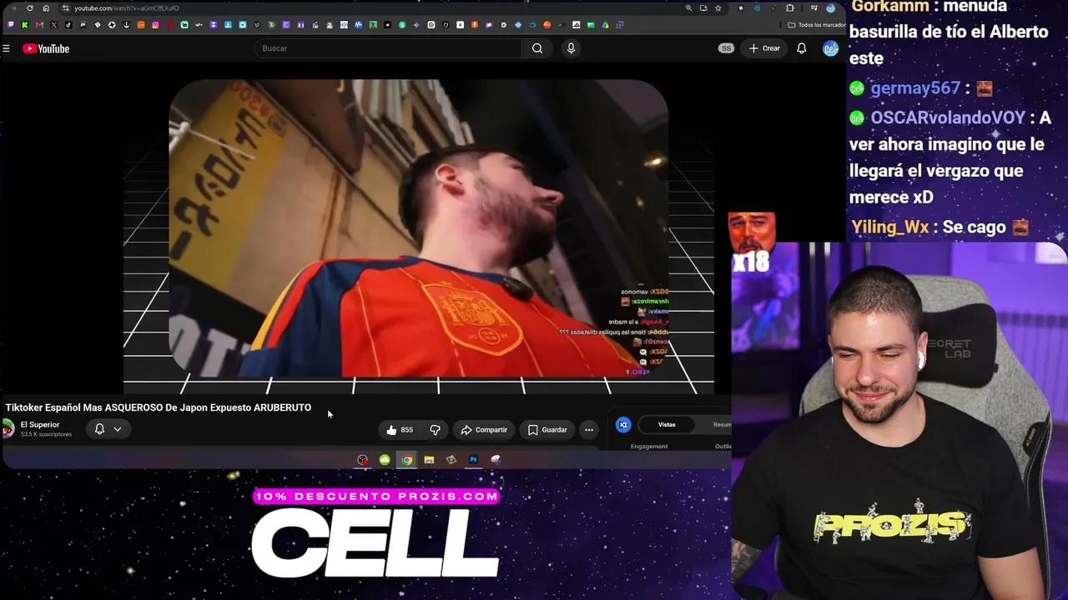Screen dimensions: 1068x600
Task: Open the Instagram bookmark icon
Action: pyautogui.click(x=155, y=25)
